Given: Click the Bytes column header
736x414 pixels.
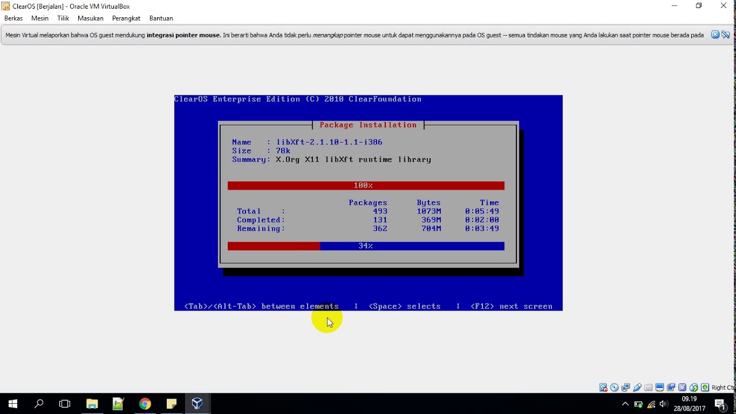Looking at the screenshot, I should click(429, 202).
